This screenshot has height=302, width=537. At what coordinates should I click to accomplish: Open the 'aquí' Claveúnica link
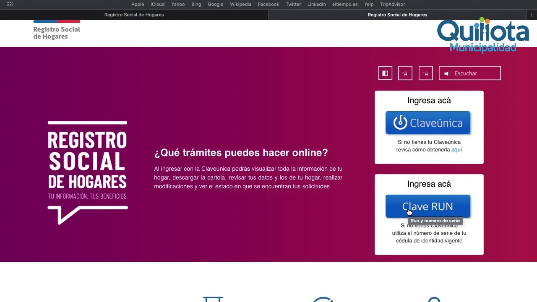tap(456, 150)
